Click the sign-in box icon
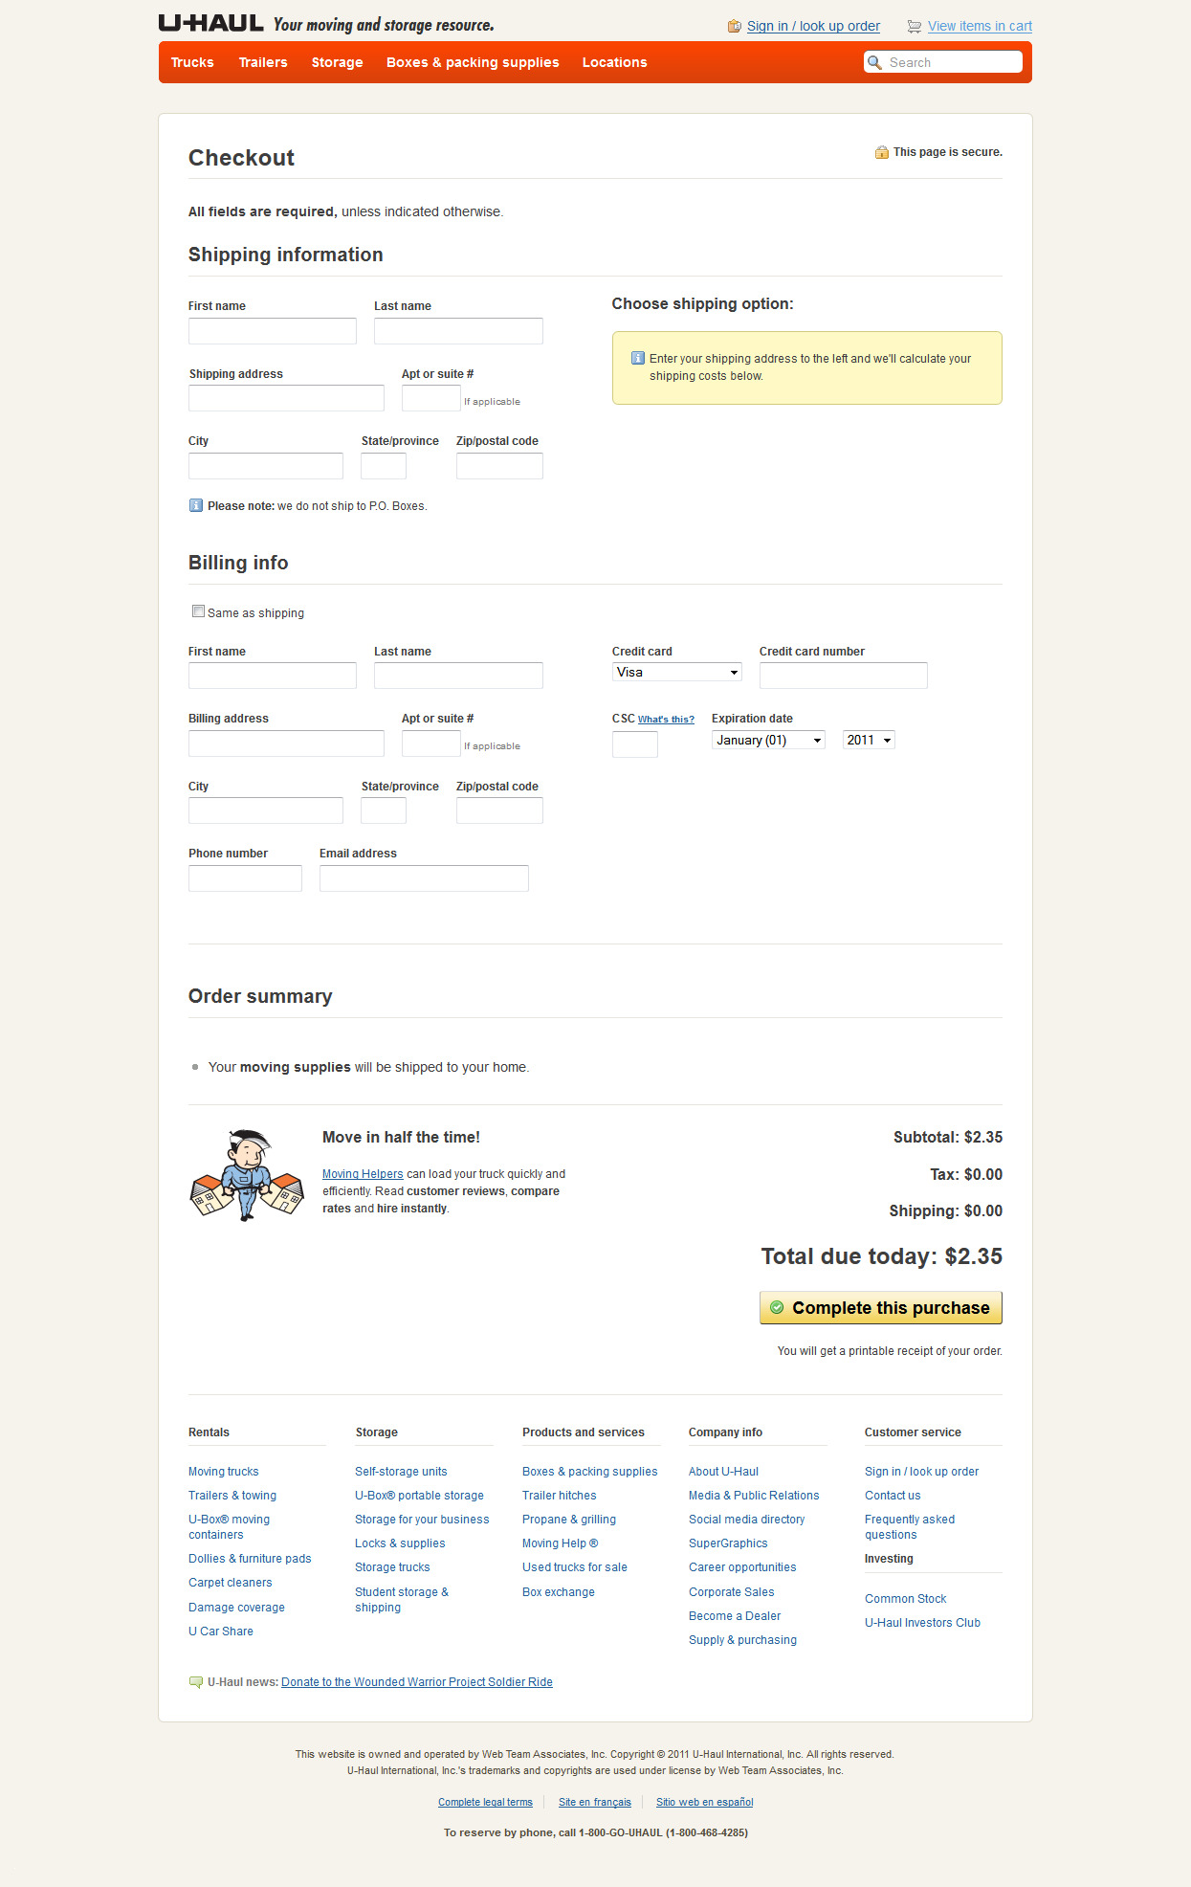The width and height of the screenshot is (1191, 1887). tap(735, 26)
